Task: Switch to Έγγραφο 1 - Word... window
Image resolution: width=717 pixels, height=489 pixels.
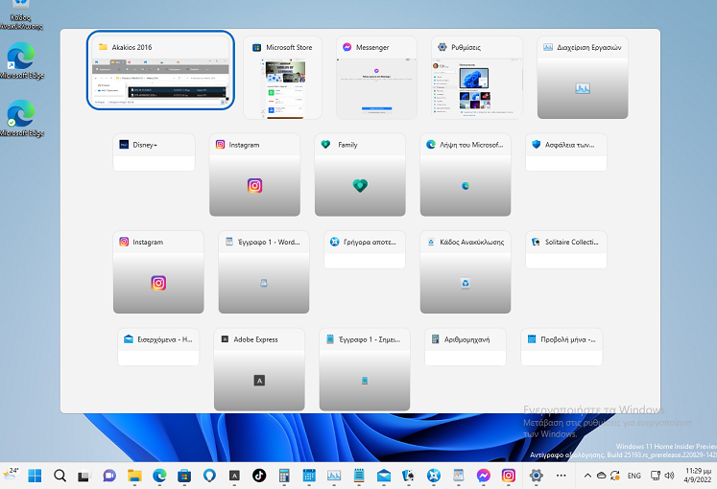Action: pyautogui.click(x=264, y=272)
